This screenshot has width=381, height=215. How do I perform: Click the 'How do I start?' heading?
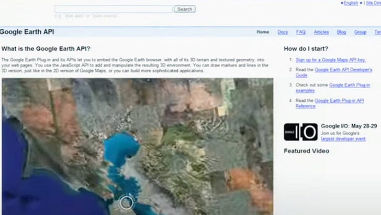306,49
